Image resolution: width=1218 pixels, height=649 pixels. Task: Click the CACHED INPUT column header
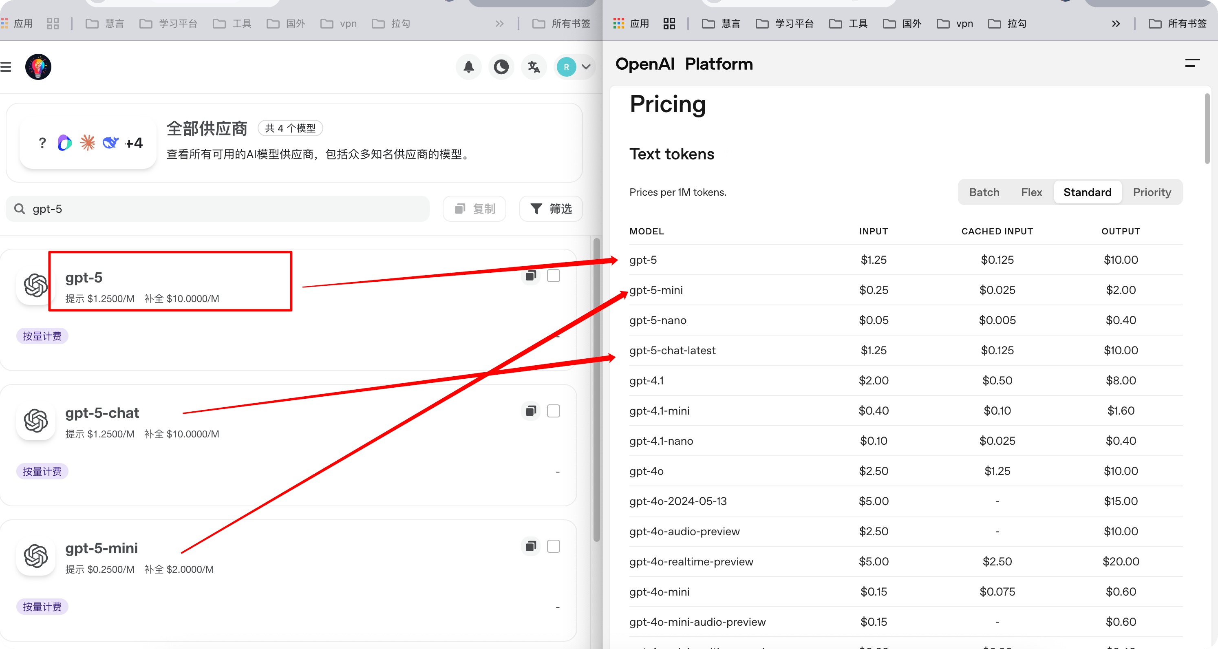click(x=997, y=231)
